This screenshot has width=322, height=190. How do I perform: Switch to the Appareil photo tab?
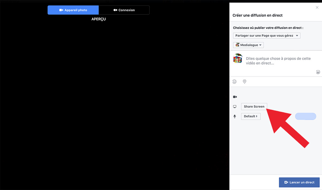click(x=73, y=10)
